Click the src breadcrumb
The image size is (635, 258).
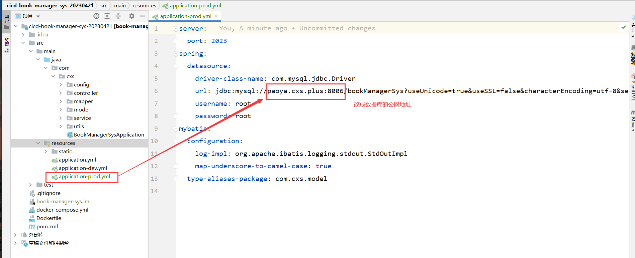click(x=104, y=5)
